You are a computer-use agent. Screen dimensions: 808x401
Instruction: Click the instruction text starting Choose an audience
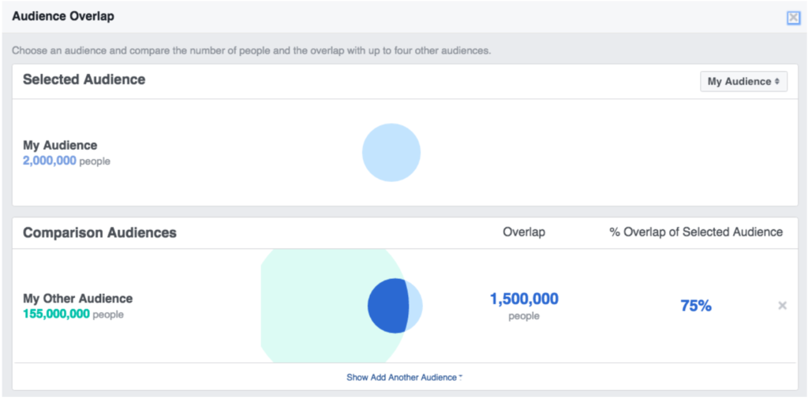[x=252, y=51]
